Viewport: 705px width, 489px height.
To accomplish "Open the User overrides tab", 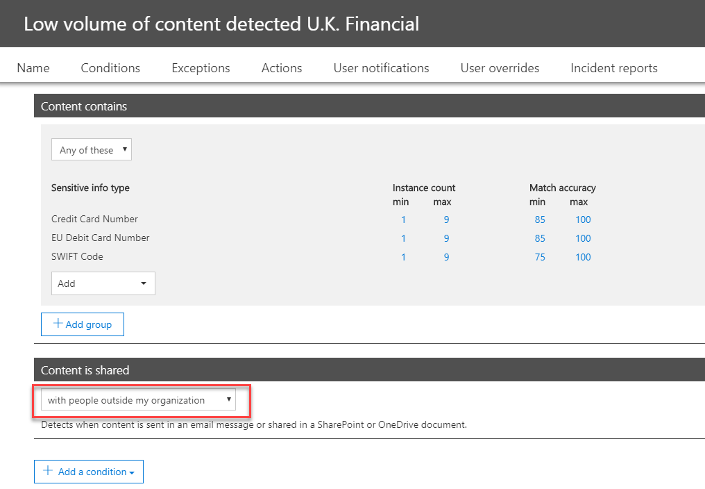I will 500,68.
